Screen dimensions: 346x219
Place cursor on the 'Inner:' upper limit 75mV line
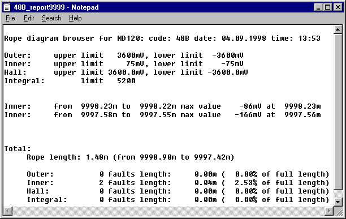click(x=124, y=64)
